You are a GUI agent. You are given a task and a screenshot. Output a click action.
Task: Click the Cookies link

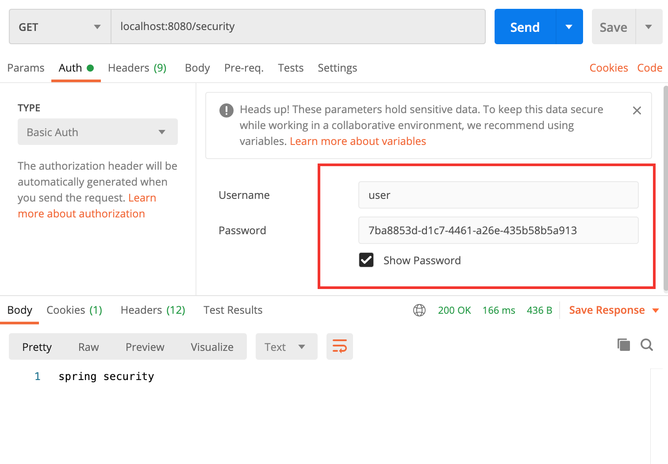click(x=608, y=68)
